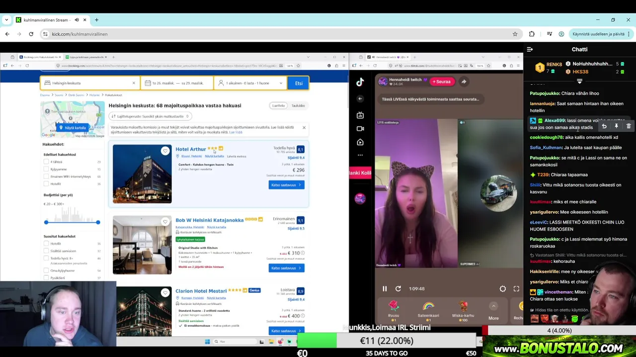The height and width of the screenshot is (357, 636).
Task: Go back in Chrome browser
Action: tap(7, 34)
